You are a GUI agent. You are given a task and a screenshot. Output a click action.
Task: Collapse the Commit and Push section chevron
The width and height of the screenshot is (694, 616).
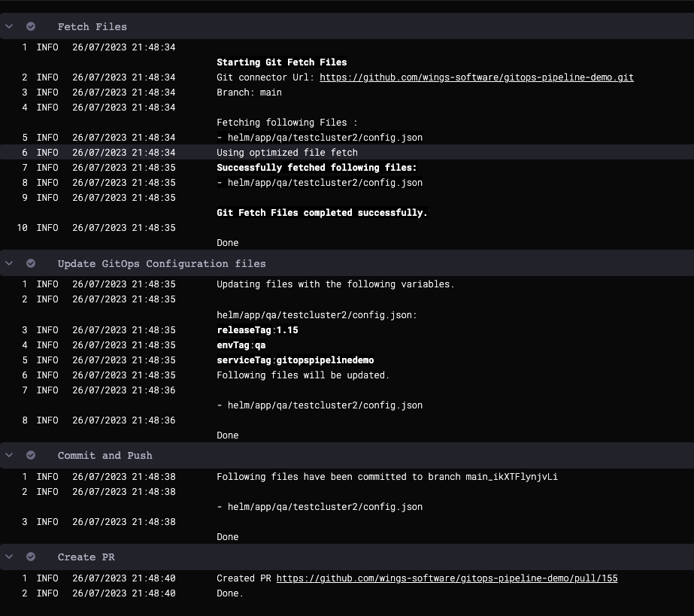click(x=9, y=455)
